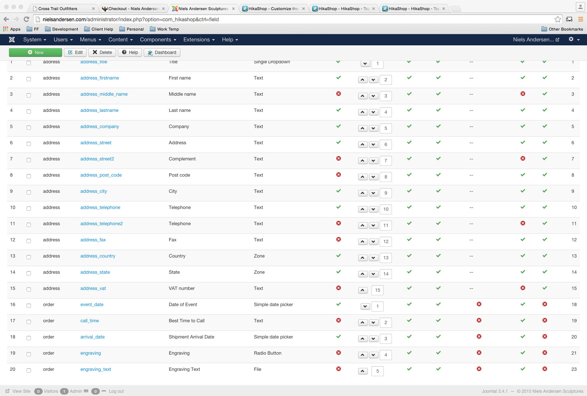Screen dimensions: 587x396
Task: Open the Chrome hamburger menu
Action: [581, 19]
